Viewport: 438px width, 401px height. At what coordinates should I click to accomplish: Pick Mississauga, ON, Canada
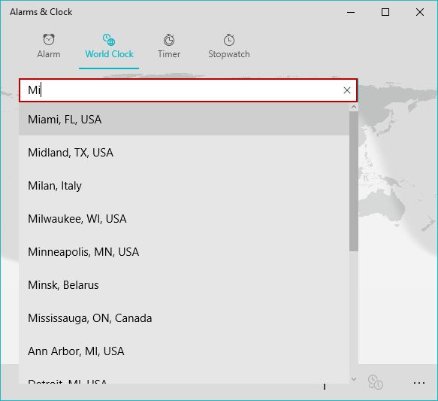[184, 318]
